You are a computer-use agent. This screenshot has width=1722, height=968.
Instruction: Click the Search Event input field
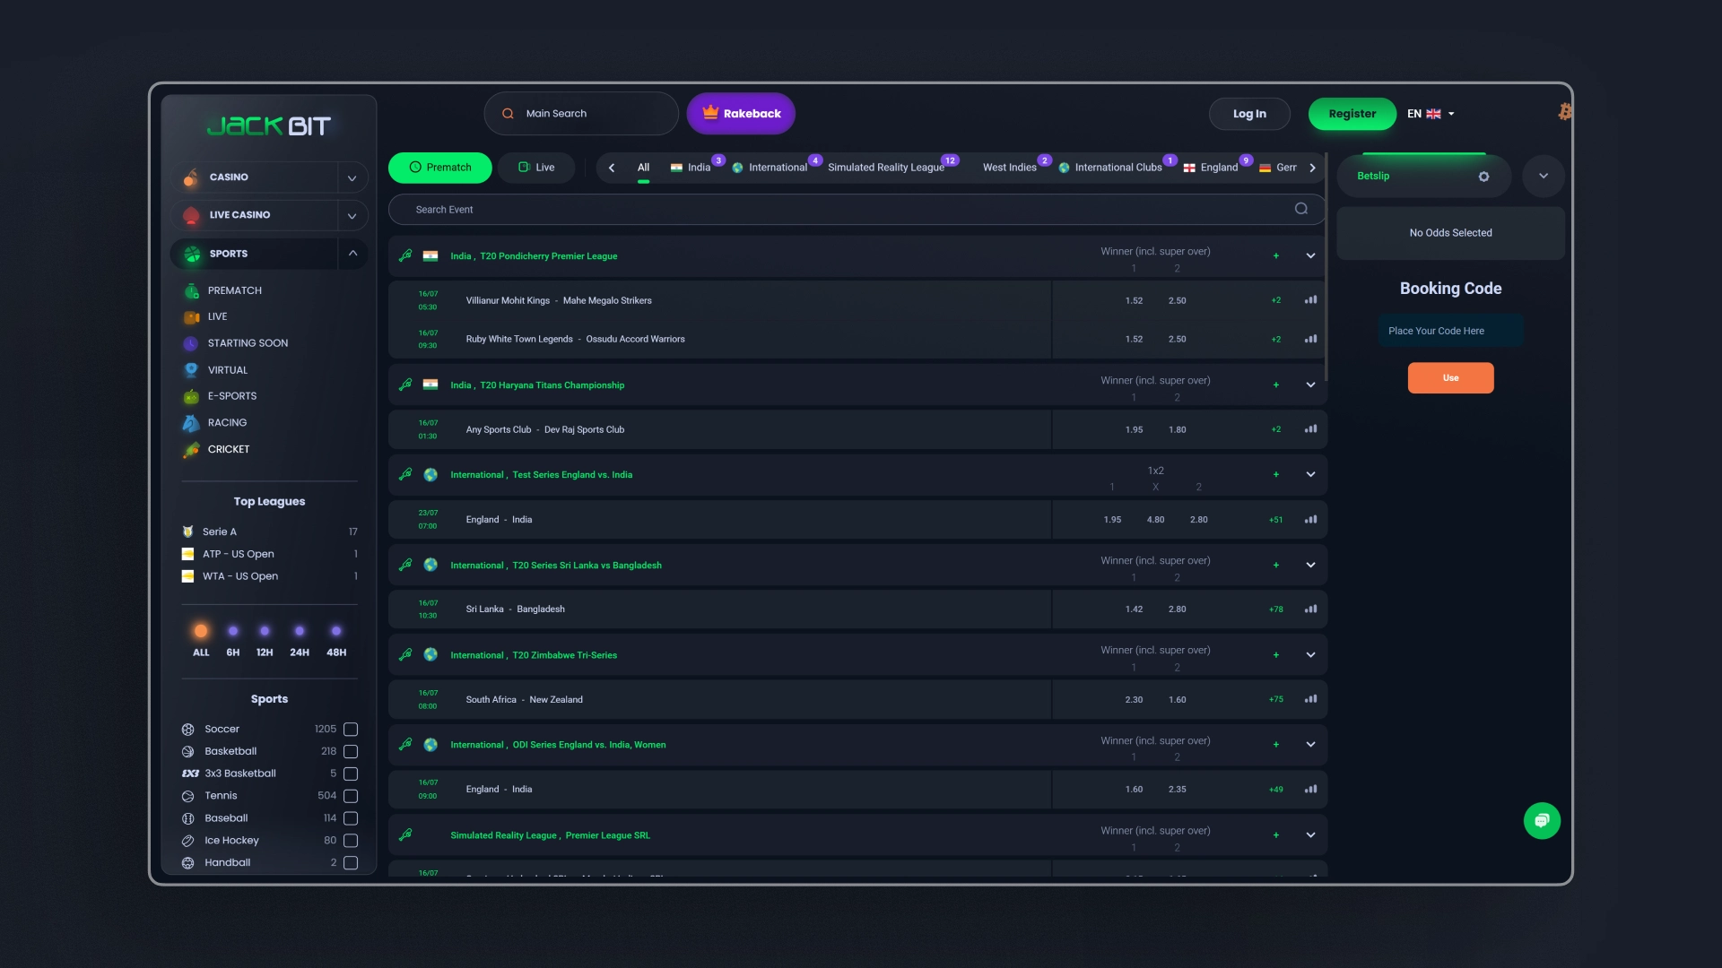point(857,209)
